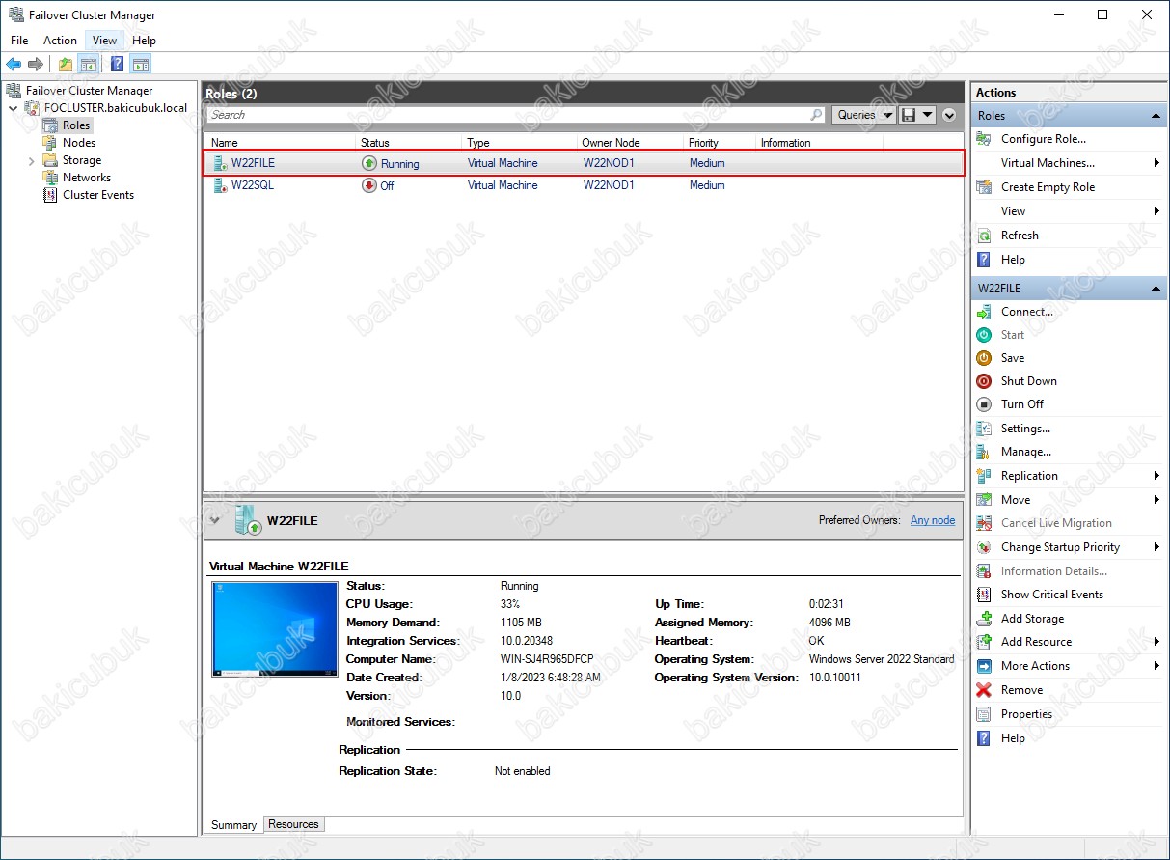The width and height of the screenshot is (1170, 860).
Task: Click the Properties icon in Actions
Action: tap(984, 714)
